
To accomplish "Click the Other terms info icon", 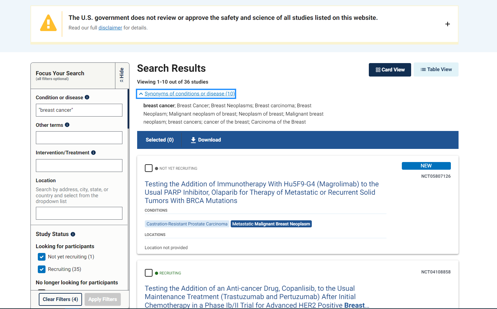I will pyautogui.click(x=67, y=125).
